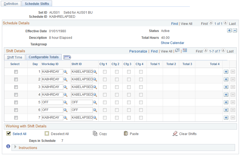Open Shift ID lookup for day 2
Screen dimensions: 240x155
[x=95, y=79]
